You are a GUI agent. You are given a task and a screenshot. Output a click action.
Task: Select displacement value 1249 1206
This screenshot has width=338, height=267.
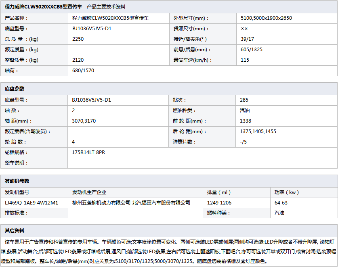click(219, 203)
